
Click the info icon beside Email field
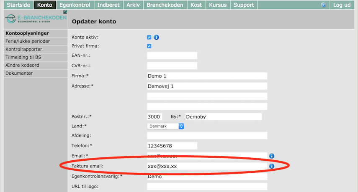[x=271, y=156]
